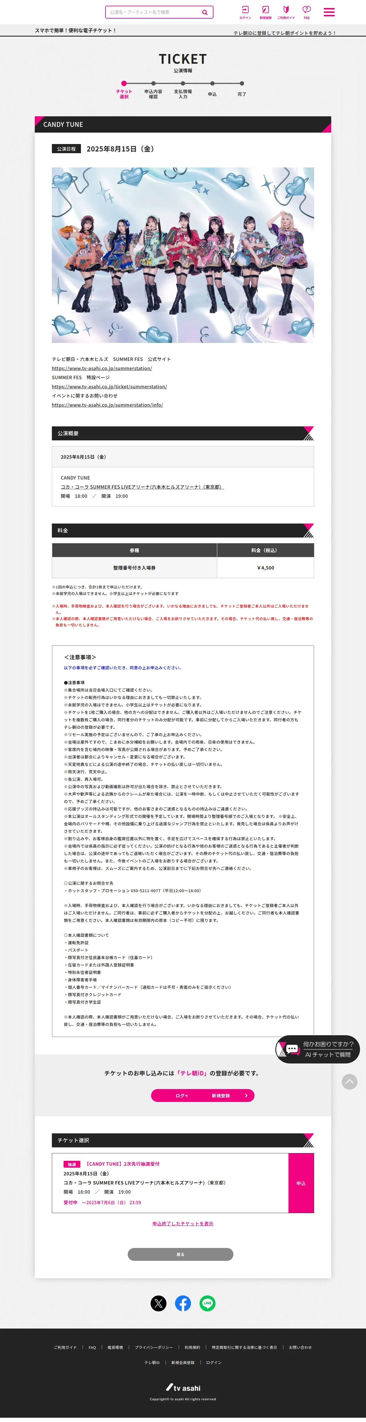Open footer FAQ link

coord(92,1347)
